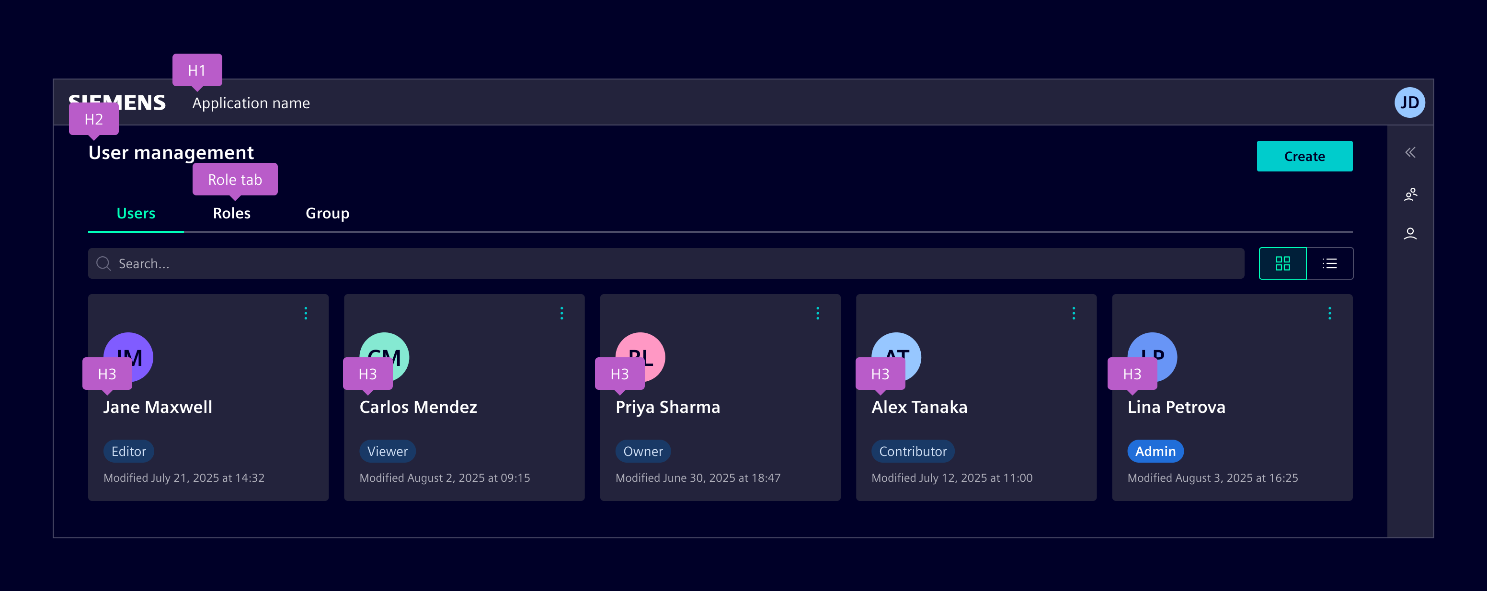This screenshot has width=1487, height=591.
Task: Toggle to list layout view
Action: pos(1329,263)
